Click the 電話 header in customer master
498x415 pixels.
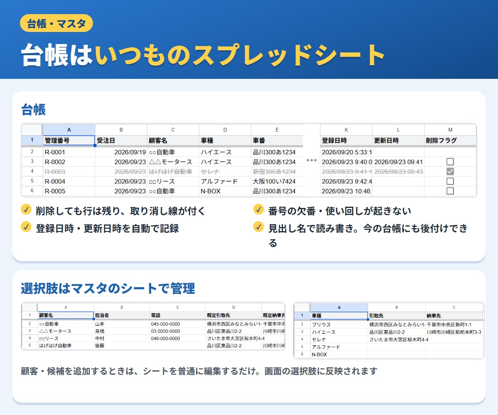(x=178, y=315)
